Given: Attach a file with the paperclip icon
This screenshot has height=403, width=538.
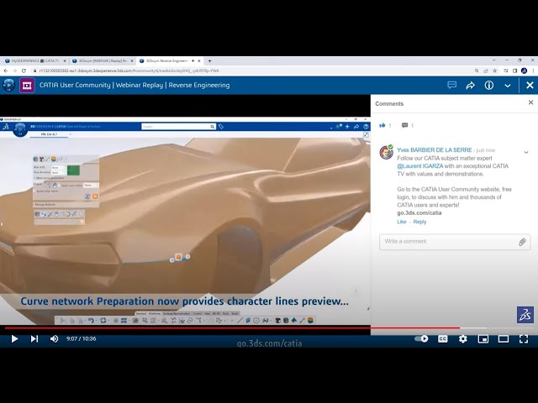Looking at the screenshot, I should [x=522, y=242].
